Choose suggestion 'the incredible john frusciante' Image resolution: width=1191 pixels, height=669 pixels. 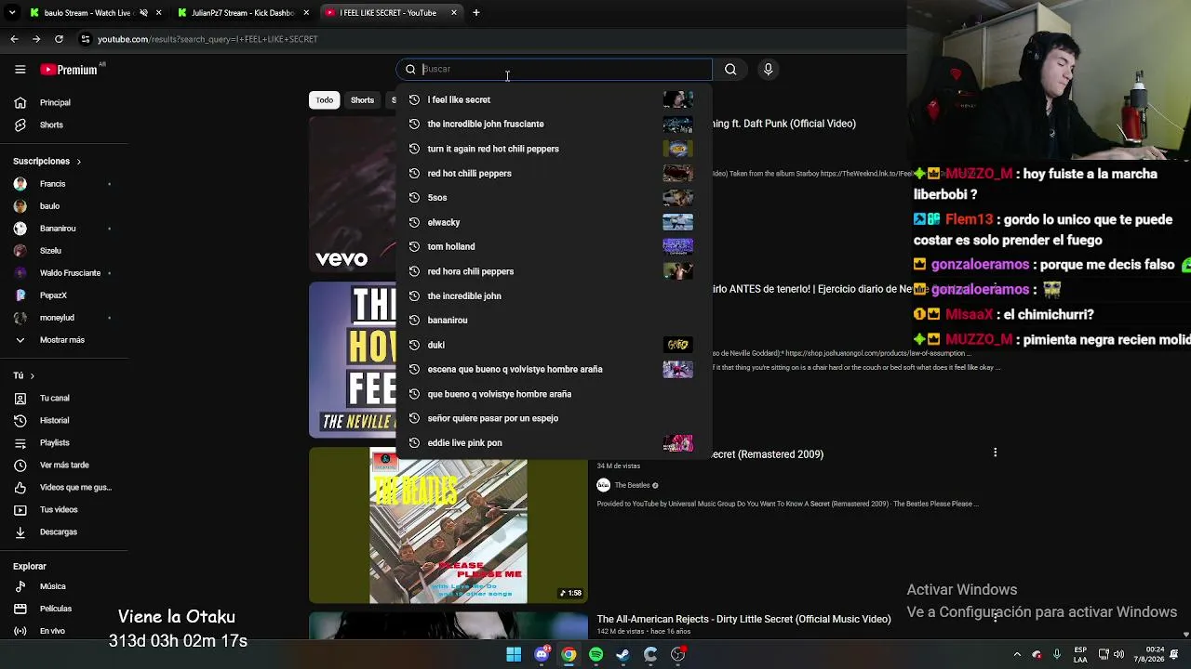coord(554,124)
